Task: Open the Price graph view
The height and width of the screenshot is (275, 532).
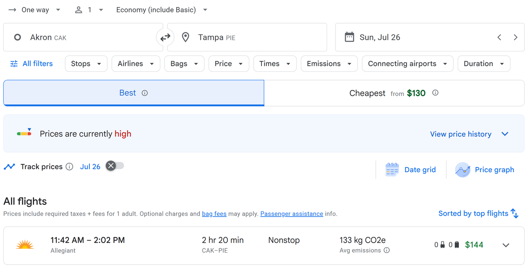Action: 485,170
